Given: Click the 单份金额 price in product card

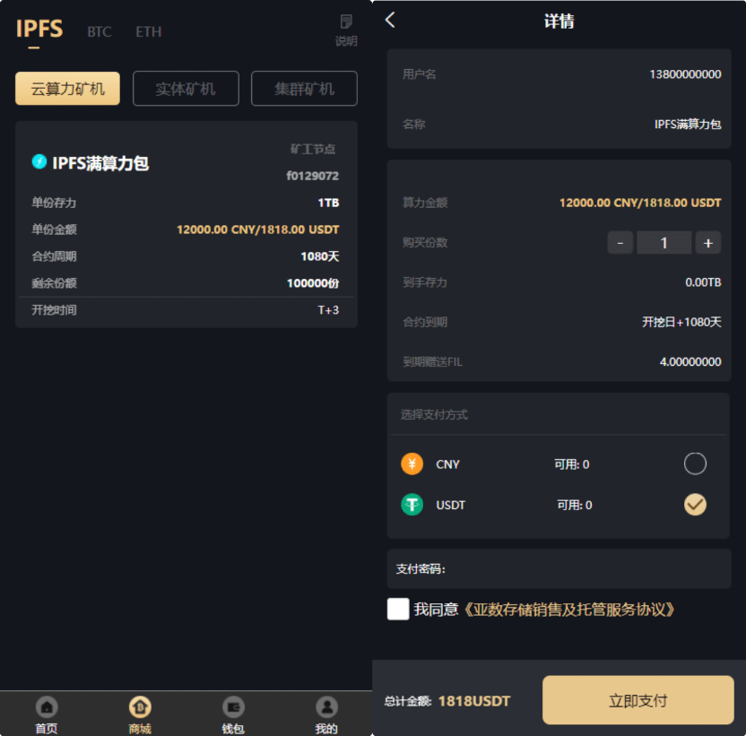Looking at the screenshot, I should [258, 229].
